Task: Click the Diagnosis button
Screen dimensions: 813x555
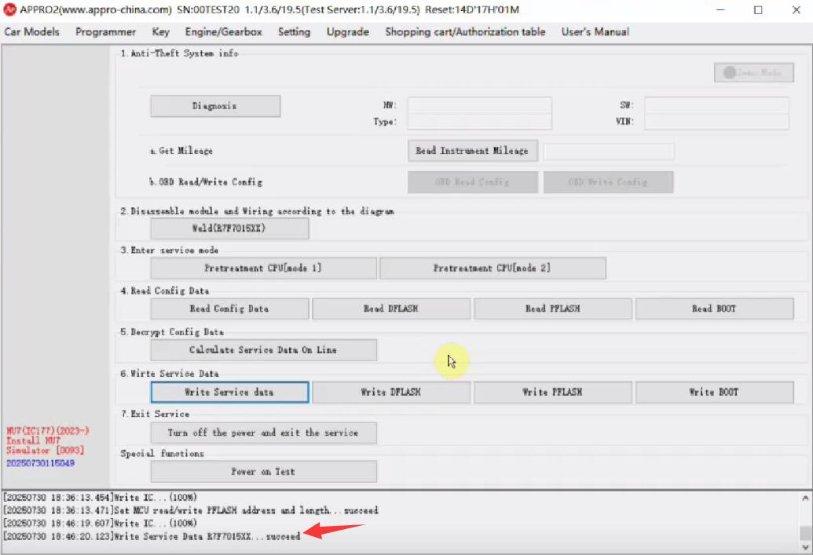Action: click(215, 106)
